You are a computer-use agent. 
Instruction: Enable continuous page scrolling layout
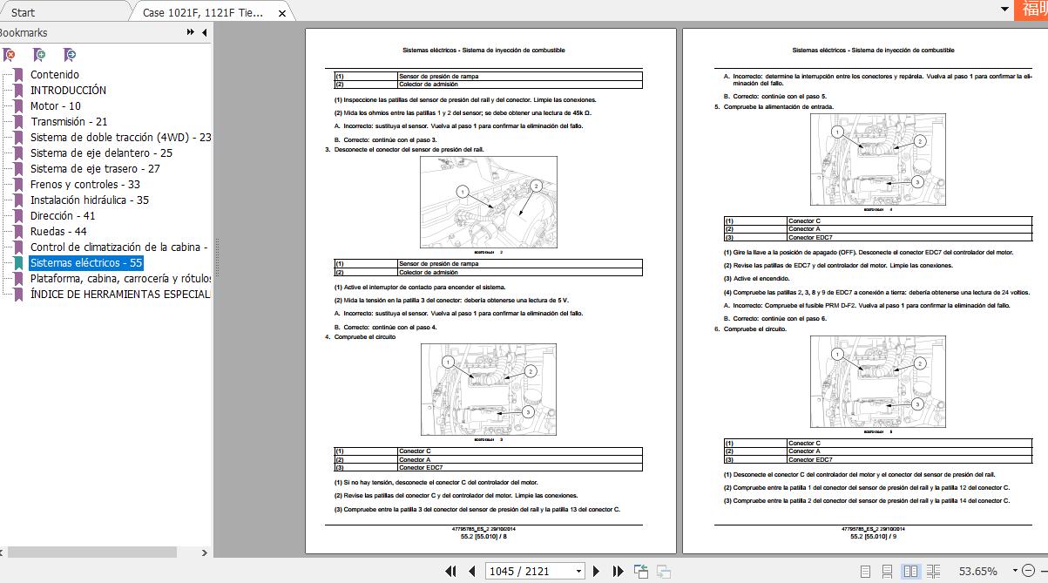pos(887,572)
